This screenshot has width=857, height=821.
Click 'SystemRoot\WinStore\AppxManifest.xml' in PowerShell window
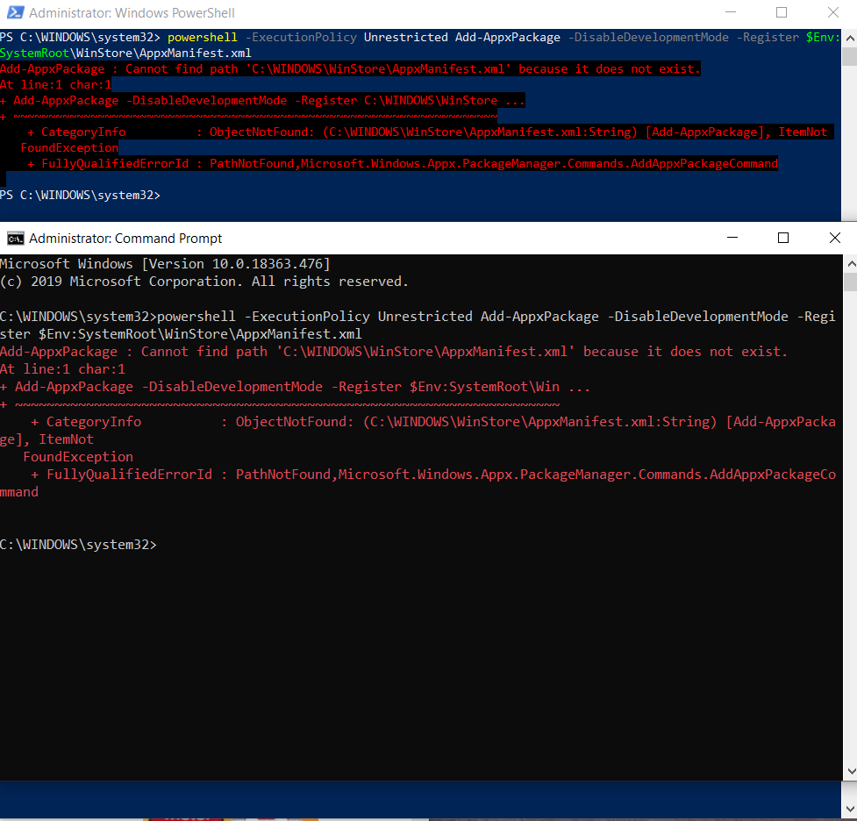pos(125,53)
